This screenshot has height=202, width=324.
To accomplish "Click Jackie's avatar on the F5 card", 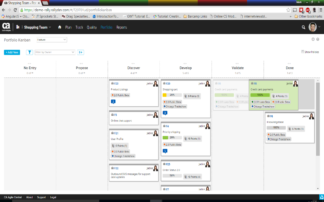I will tap(156, 115).
